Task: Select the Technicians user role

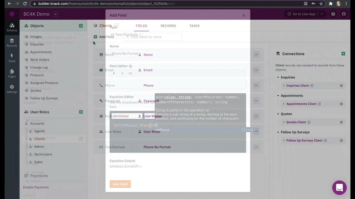Action: click(x=43, y=154)
